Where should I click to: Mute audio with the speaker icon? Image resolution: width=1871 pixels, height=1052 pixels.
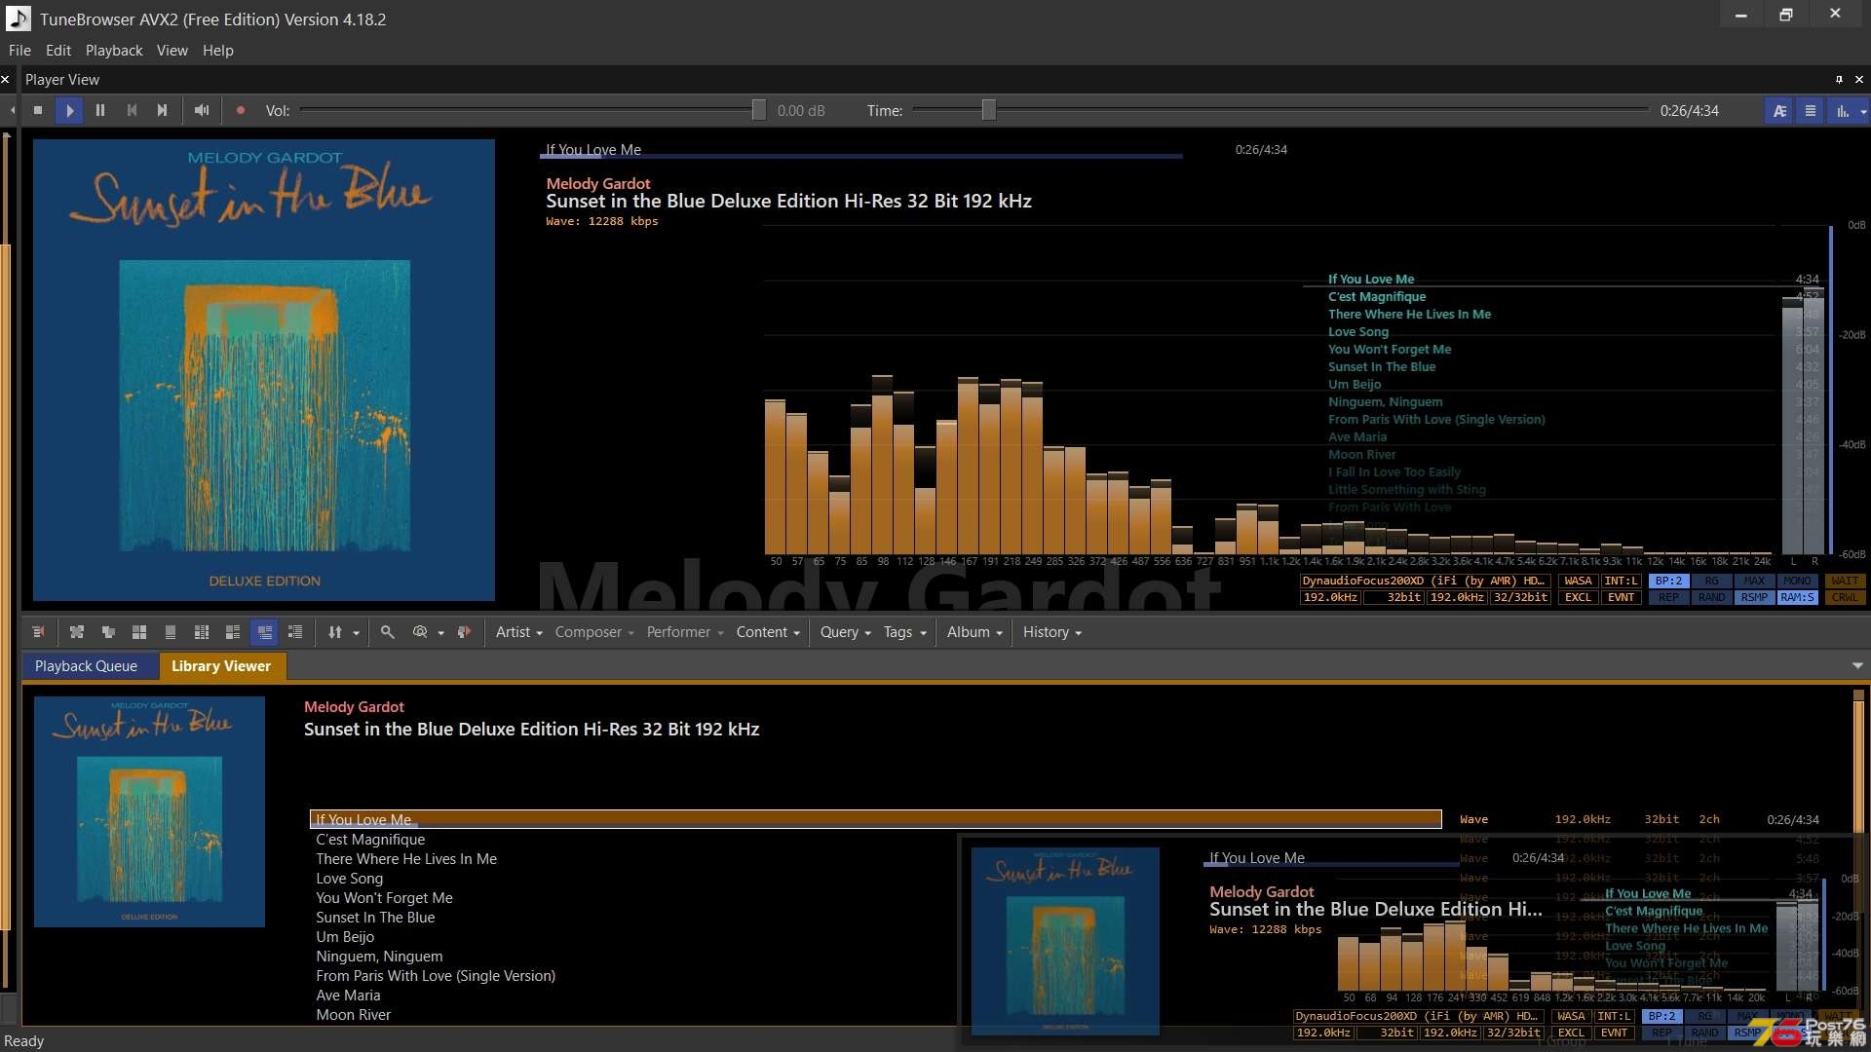[x=202, y=110]
